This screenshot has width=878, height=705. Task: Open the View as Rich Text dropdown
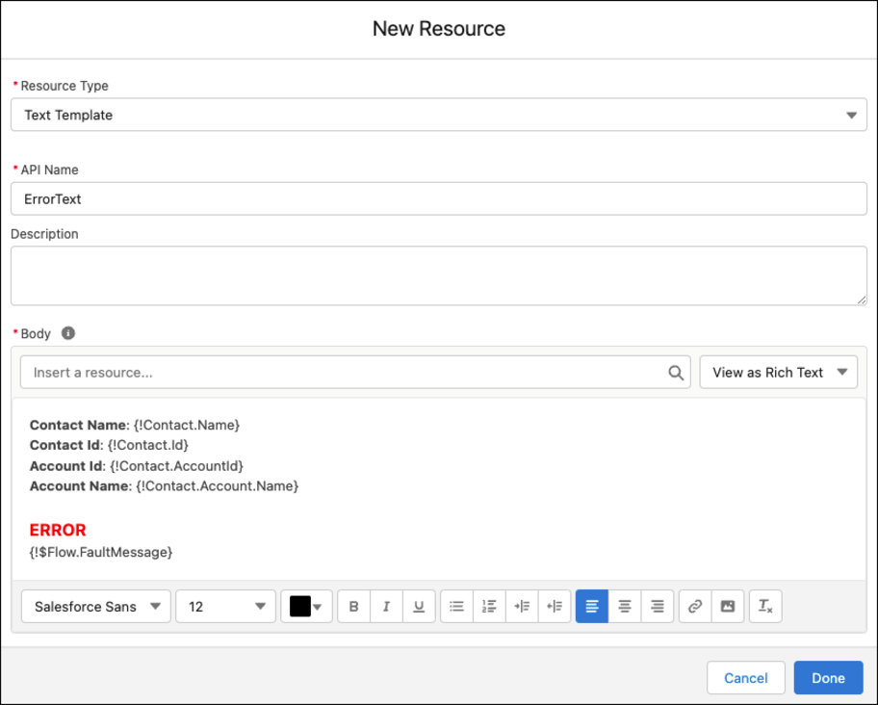click(x=778, y=372)
